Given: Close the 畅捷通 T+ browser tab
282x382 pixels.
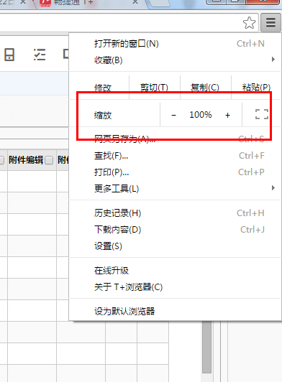Looking at the screenshot, I should (135, 2).
